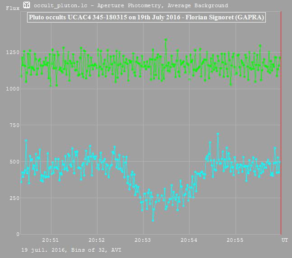
Task: Click the Tangra app icon beside file name
Action: click(x=27, y=5)
